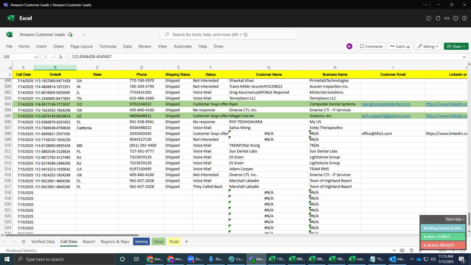
Task: Click the Windows taskbar search box
Action: pos(65,259)
